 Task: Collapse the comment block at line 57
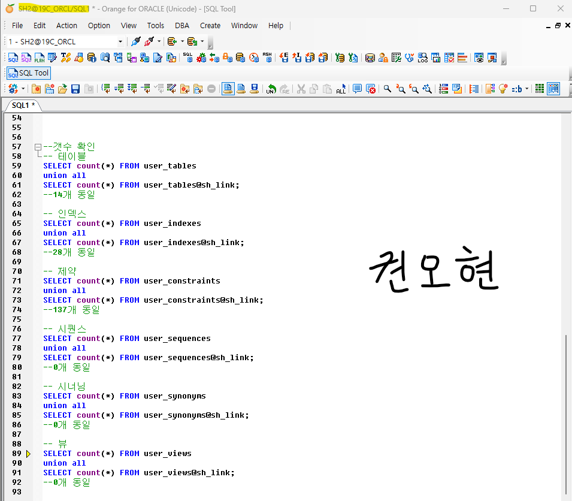tap(38, 147)
